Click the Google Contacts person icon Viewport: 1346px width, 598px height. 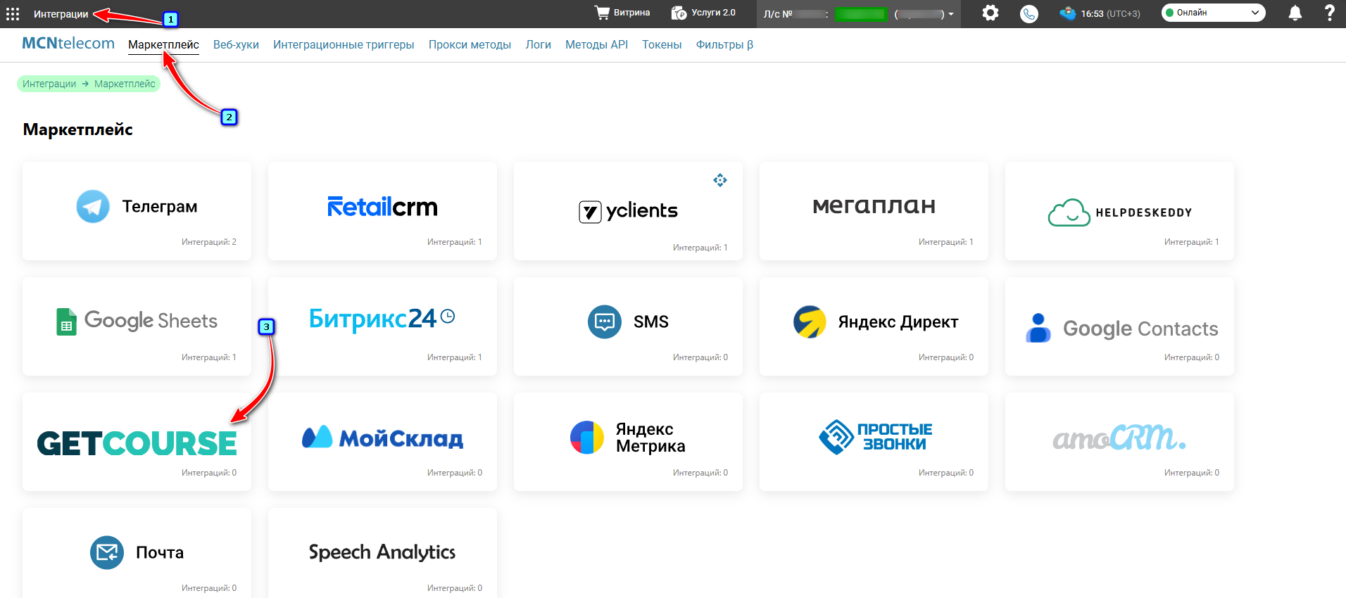(1038, 328)
